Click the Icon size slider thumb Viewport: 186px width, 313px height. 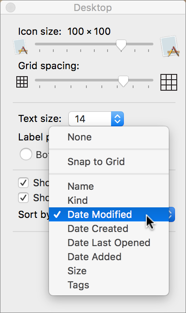[x=121, y=45]
